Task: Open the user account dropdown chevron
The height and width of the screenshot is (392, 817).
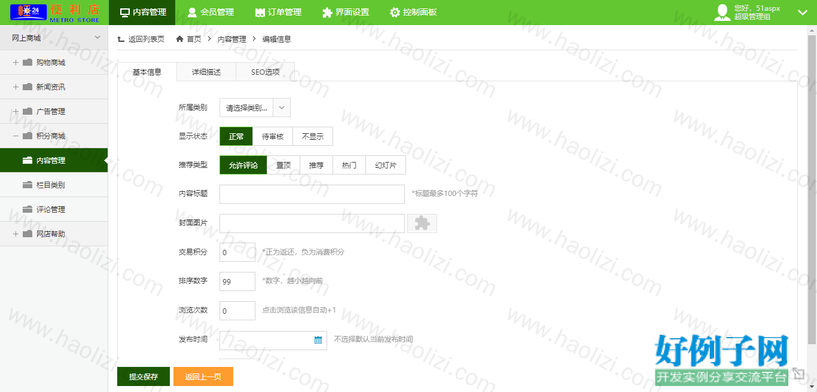Action: click(x=803, y=12)
